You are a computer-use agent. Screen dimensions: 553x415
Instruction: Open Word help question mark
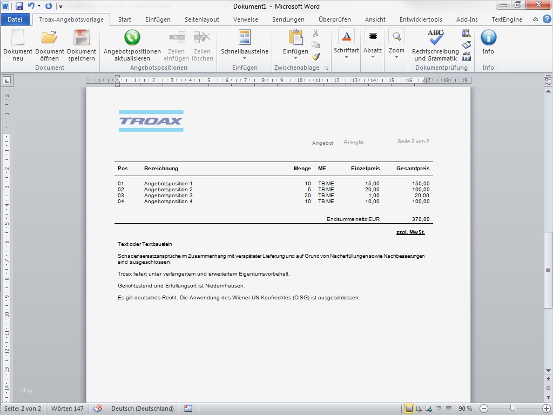[x=548, y=19]
